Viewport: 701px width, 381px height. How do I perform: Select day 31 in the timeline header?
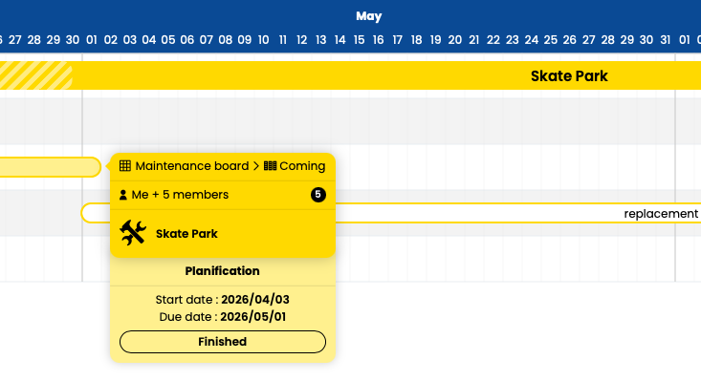coord(666,40)
